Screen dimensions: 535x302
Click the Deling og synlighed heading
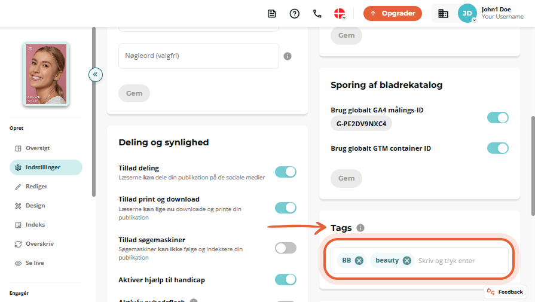tap(163, 142)
